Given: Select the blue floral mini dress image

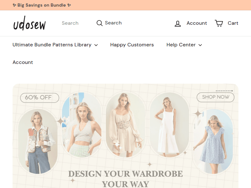Looking at the screenshot, I should click(213, 141).
